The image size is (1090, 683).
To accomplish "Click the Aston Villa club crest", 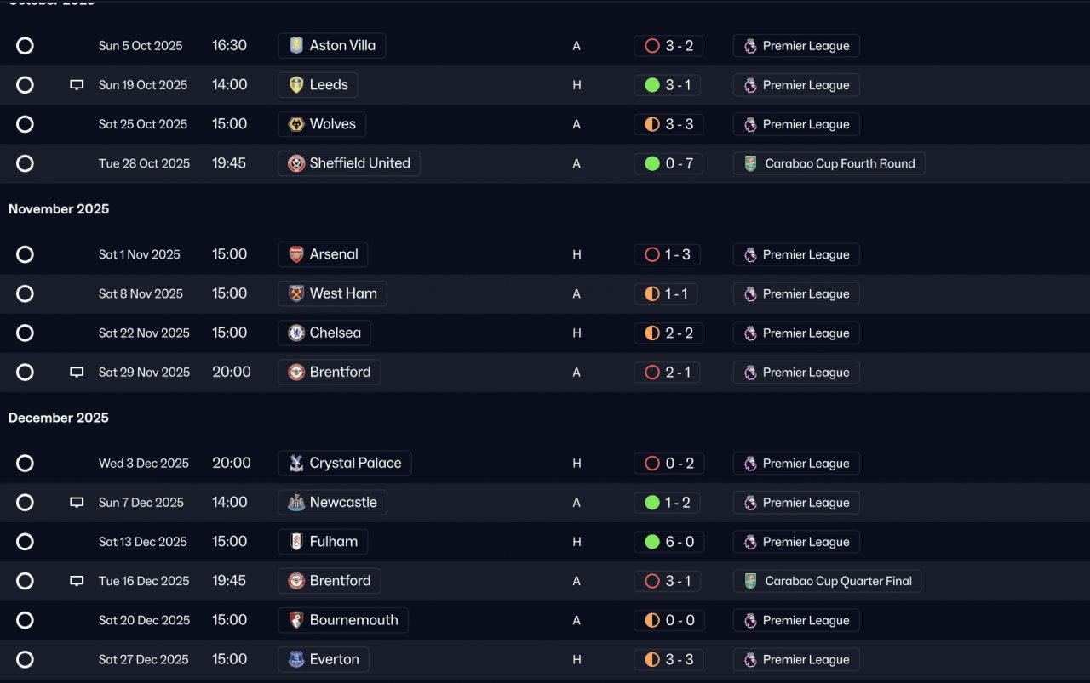I will pyautogui.click(x=296, y=46).
